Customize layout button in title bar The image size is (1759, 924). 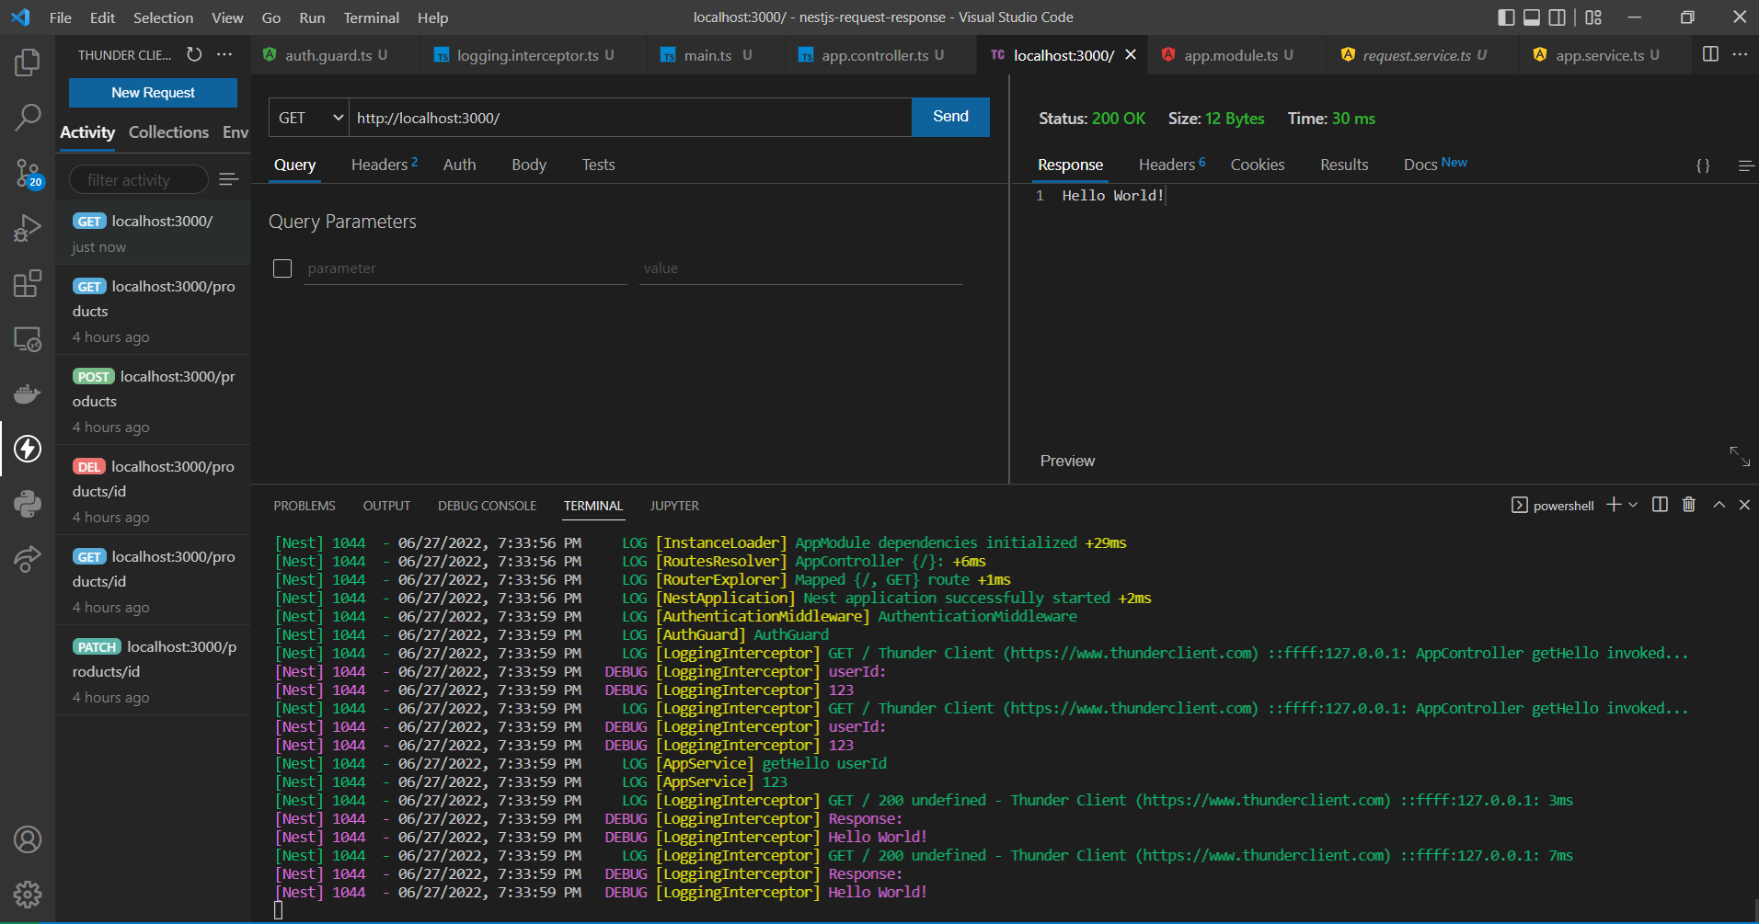tap(1593, 17)
